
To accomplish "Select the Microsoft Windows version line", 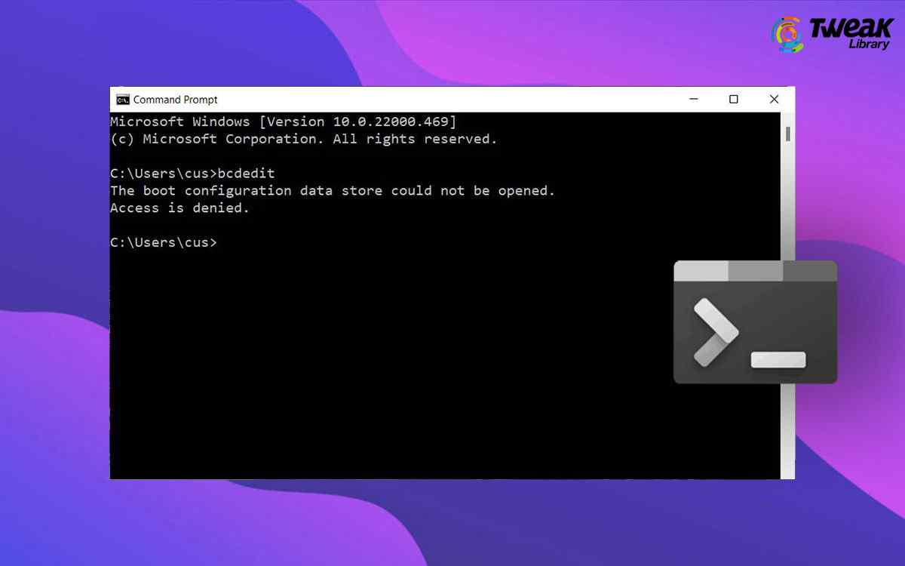I will point(283,121).
